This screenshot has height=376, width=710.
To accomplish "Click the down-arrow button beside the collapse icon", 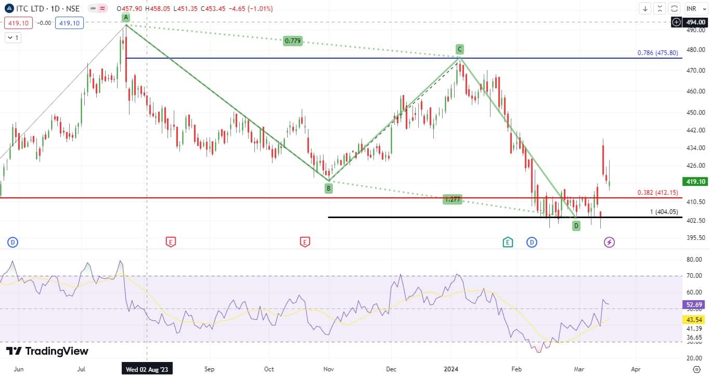I will click(645, 8).
